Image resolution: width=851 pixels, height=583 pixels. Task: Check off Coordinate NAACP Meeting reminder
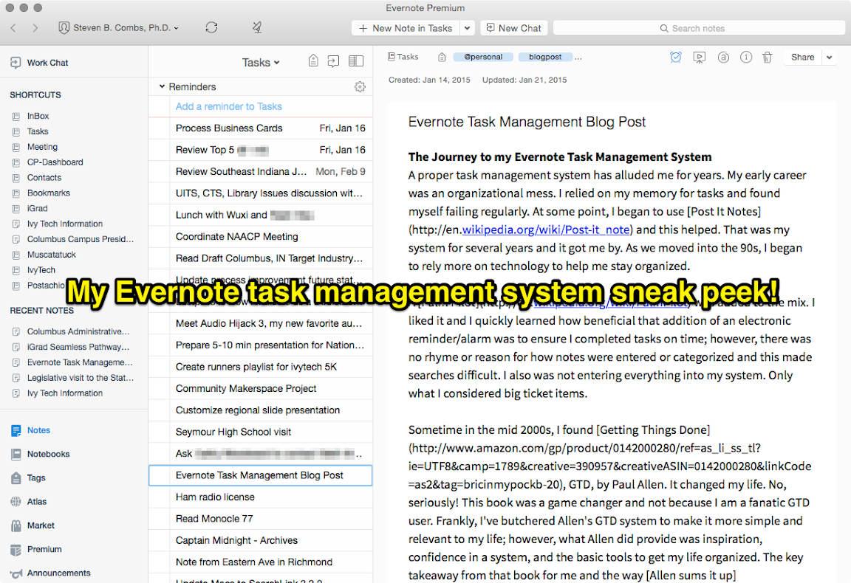coord(159,237)
